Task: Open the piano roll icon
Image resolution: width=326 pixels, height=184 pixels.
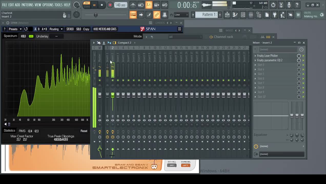Action: click(x=235, y=15)
